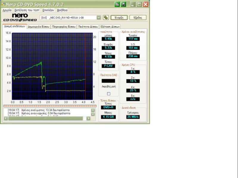The height and width of the screenshot is (178, 238).
Task: Click the P-CAV type value
Action: (108, 66)
